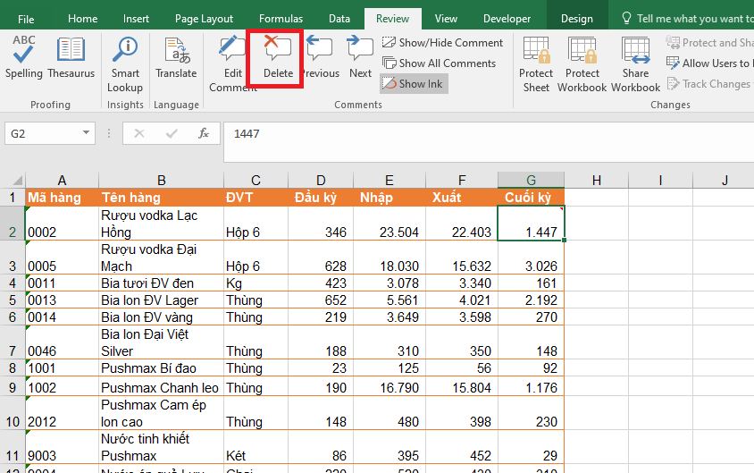Jump to the Next comment
The height and width of the screenshot is (473, 754).
(x=361, y=58)
